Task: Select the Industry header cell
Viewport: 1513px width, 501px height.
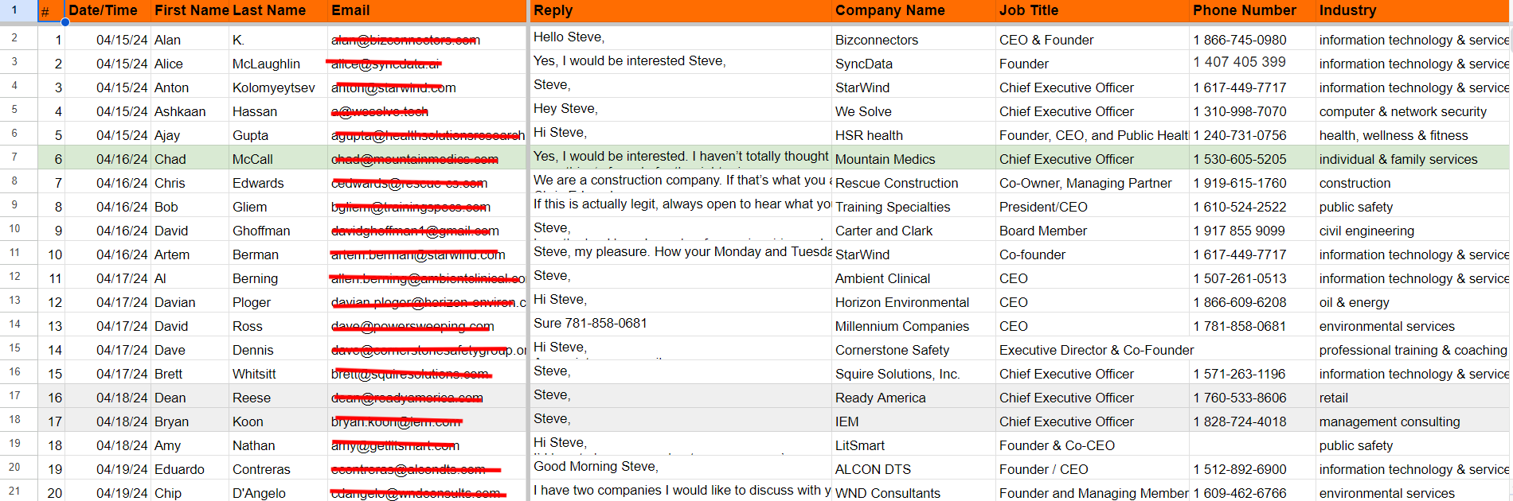Action: click(x=1413, y=10)
